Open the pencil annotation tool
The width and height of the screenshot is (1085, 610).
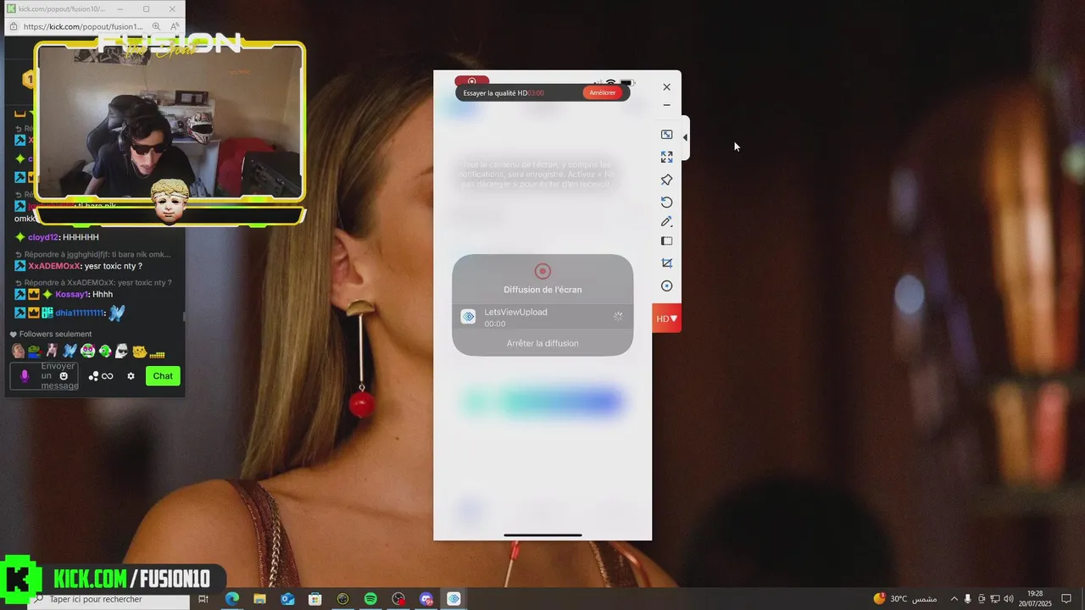pyautogui.click(x=666, y=221)
